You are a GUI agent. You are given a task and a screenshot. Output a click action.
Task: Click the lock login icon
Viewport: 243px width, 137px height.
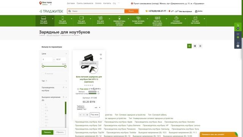pos(196,11)
